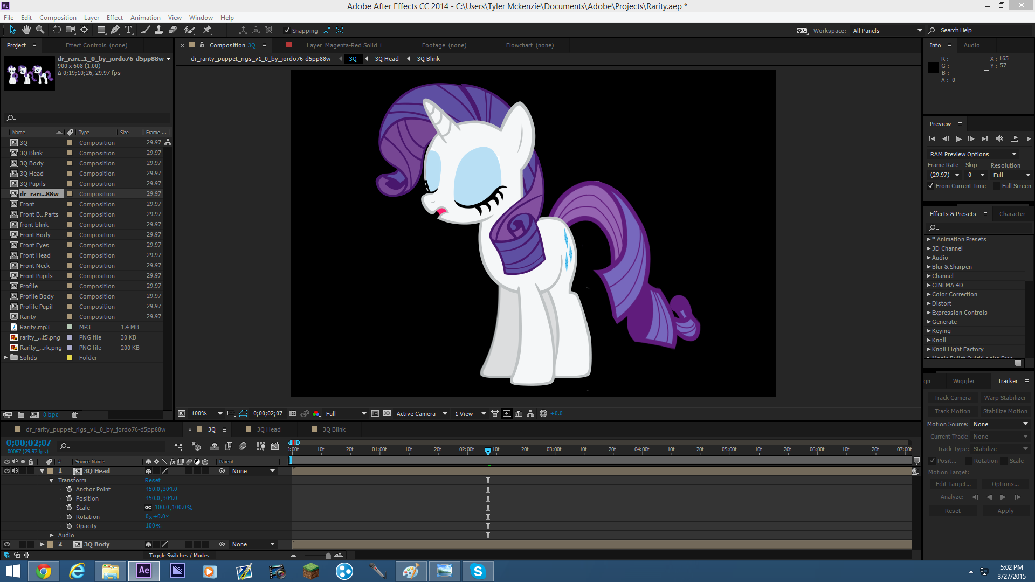The image size is (1035, 582).
Task: Click Toggle Switches / Modes button
Action: [x=179, y=555]
